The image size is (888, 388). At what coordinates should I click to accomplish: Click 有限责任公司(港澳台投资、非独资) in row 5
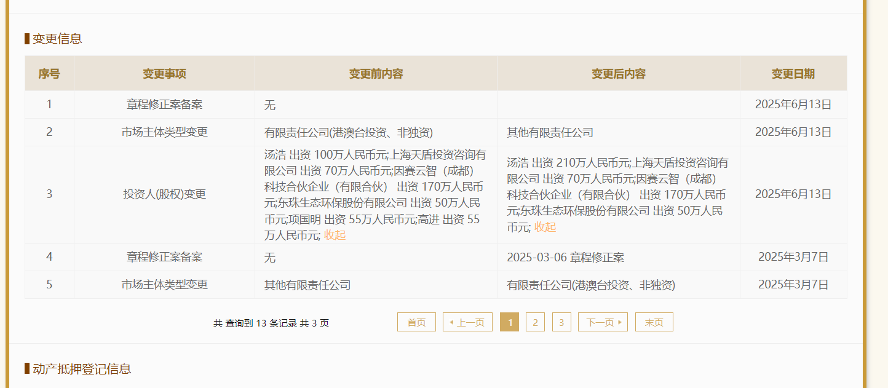point(591,285)
